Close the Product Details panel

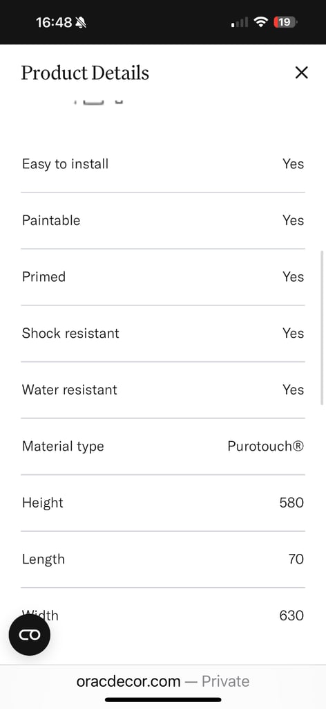301,72
